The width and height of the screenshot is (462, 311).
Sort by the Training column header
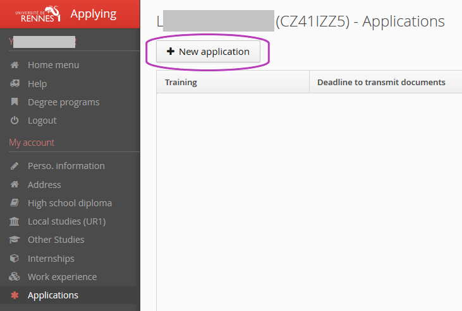(x=181, y=82)
